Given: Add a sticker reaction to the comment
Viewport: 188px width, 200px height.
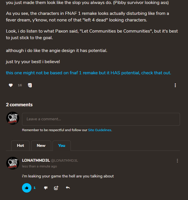Looking at the screenshot, I should tap(56, 188).
